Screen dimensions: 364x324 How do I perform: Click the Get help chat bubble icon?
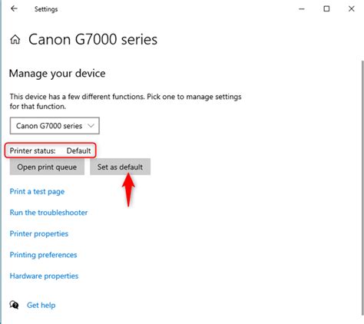pyautogui.click(x=14, y=305)
